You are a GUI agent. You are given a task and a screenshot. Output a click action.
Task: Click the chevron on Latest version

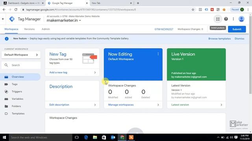tap(221, 105)
